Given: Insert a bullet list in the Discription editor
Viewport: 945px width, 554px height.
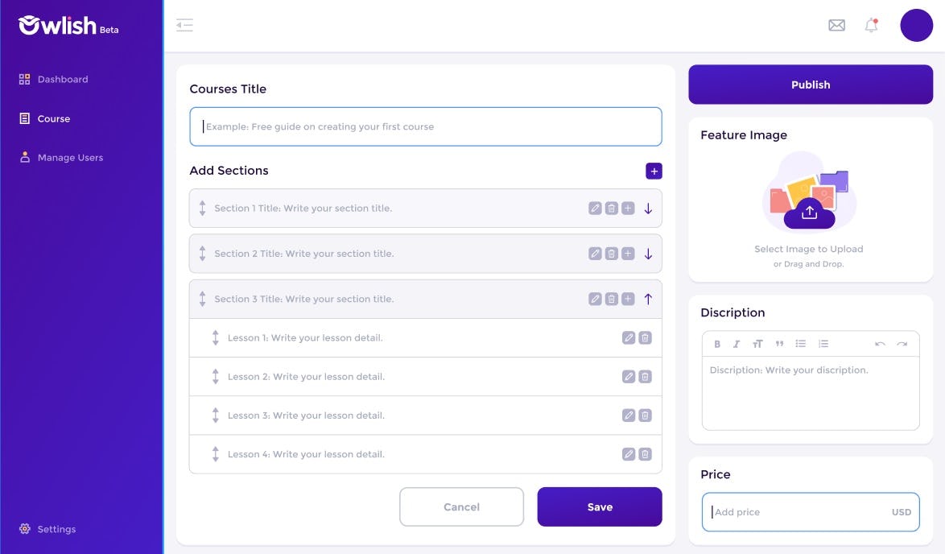Looking at the screenshot, I should [x=801, y=343].
